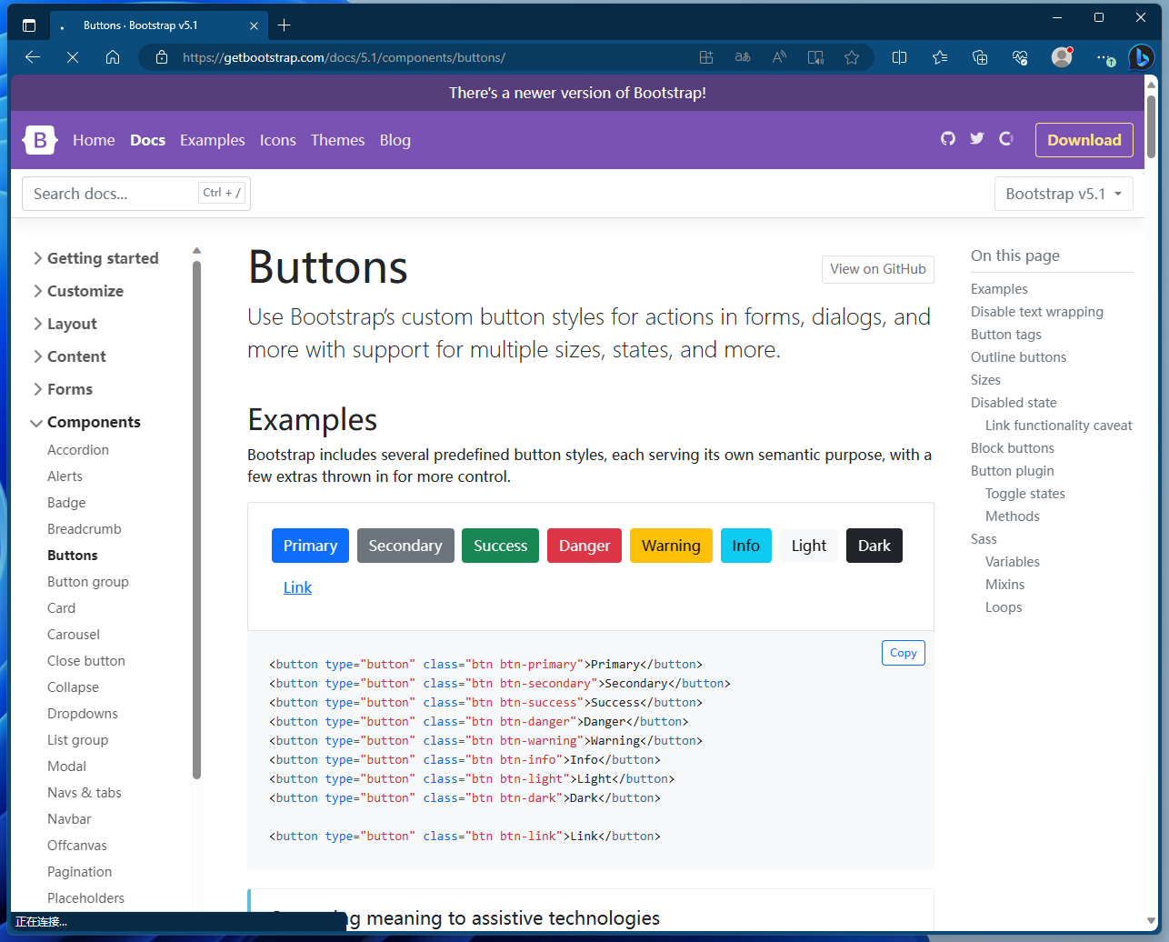The height and width of the screenshot is (942, 1169).
Task: Click the Download button
Action: click(x=1084, y=140)
